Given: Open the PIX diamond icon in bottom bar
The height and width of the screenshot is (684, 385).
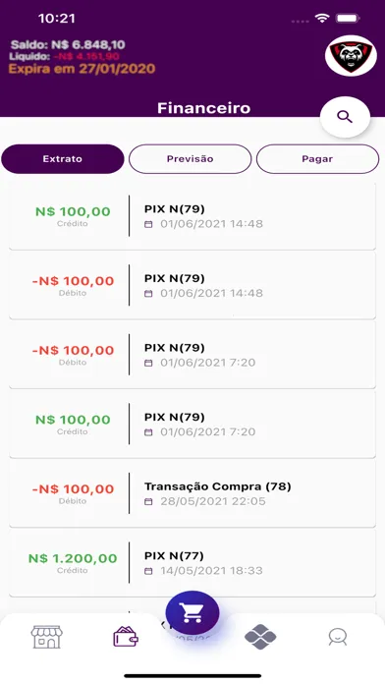Looking at the screenshot, I should coord(260,637).
